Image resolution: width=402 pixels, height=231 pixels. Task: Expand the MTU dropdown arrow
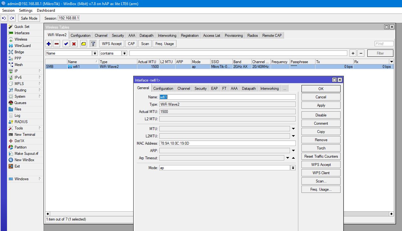tap(293, 129)
